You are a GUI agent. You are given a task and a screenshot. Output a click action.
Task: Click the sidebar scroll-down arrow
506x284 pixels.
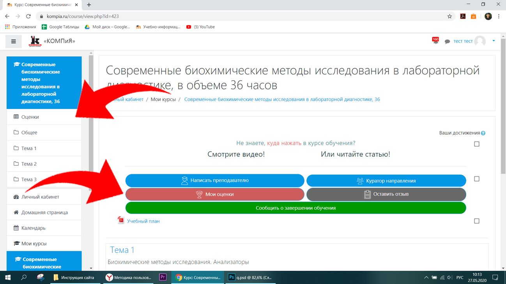[91, 268]
